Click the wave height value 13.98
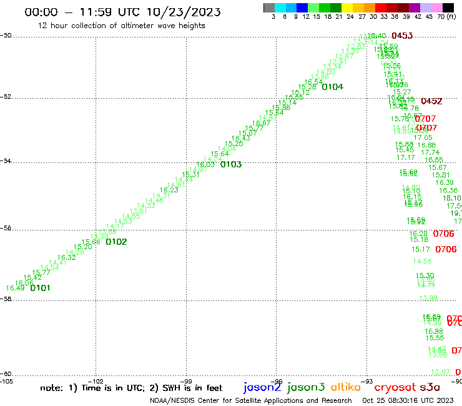 click(x=428, y=298)
